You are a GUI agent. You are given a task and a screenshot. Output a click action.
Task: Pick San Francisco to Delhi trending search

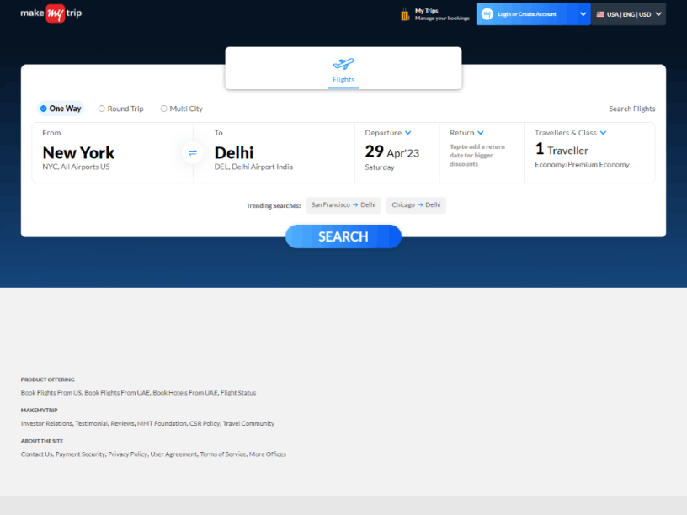point(343,205)
